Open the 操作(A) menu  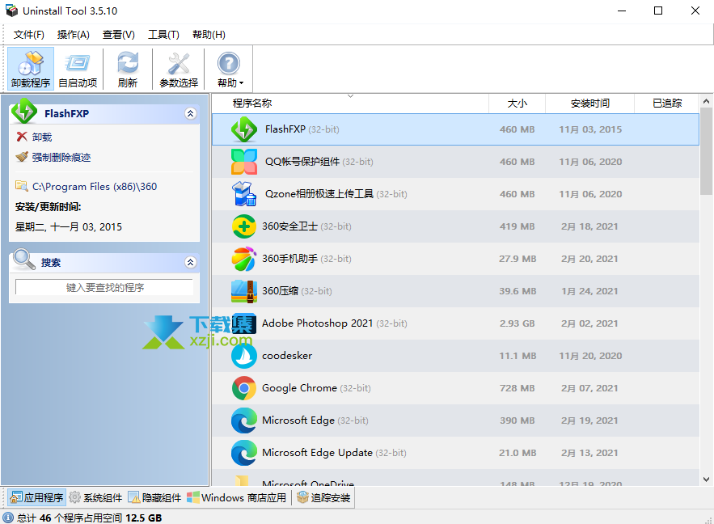click(x=74, y=35)
